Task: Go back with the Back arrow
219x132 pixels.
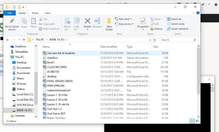Action: pos(8,40)
